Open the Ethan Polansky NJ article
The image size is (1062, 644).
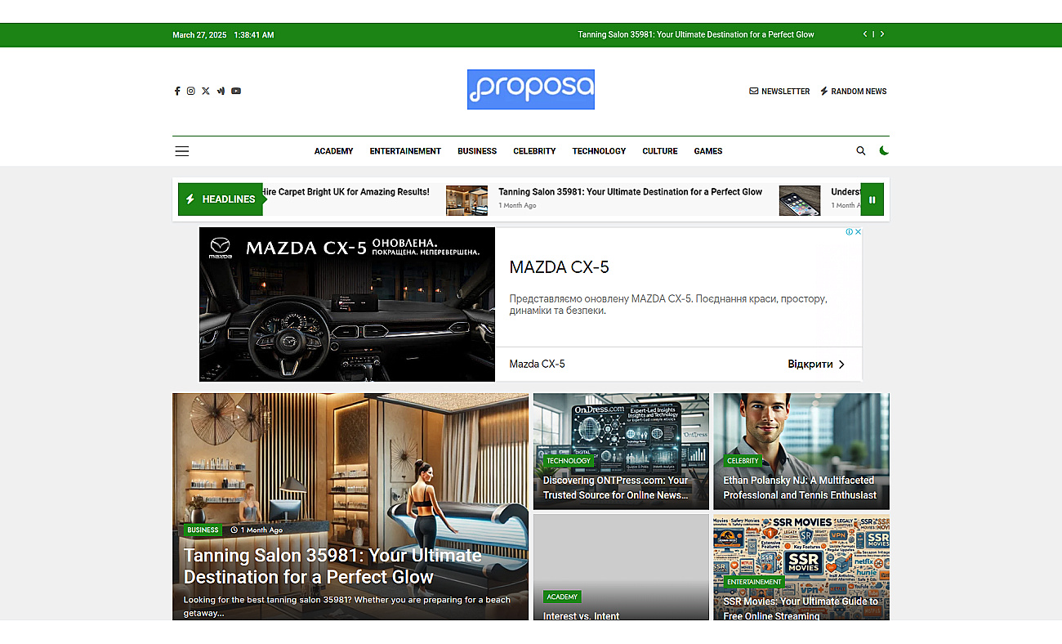coord(800,488)
